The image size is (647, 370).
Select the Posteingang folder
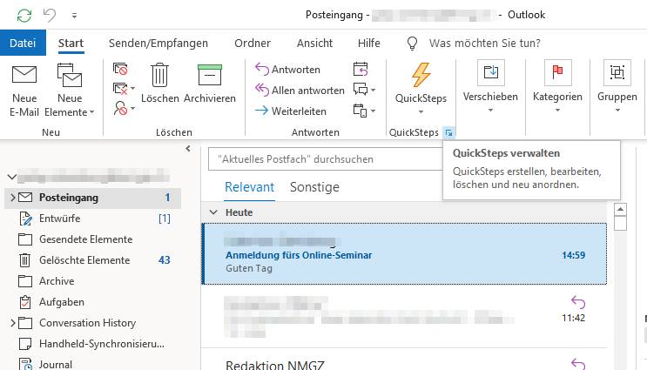tap(93, 198)
